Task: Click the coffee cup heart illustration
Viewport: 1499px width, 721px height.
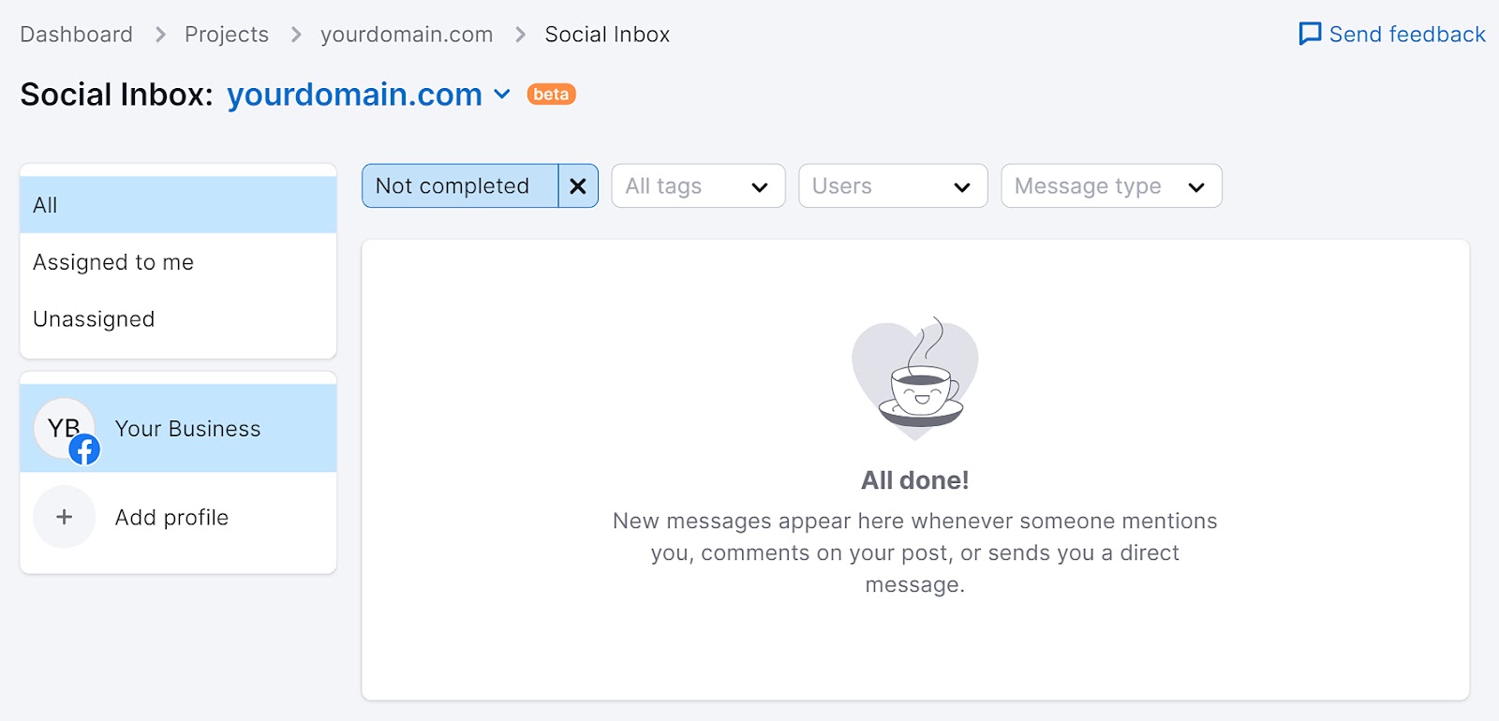Action: pyautogui.click(x=915, y=376)
